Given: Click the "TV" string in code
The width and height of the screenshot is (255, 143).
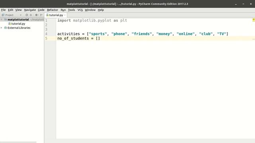Looking at the screenshot, I should [222, 34].
